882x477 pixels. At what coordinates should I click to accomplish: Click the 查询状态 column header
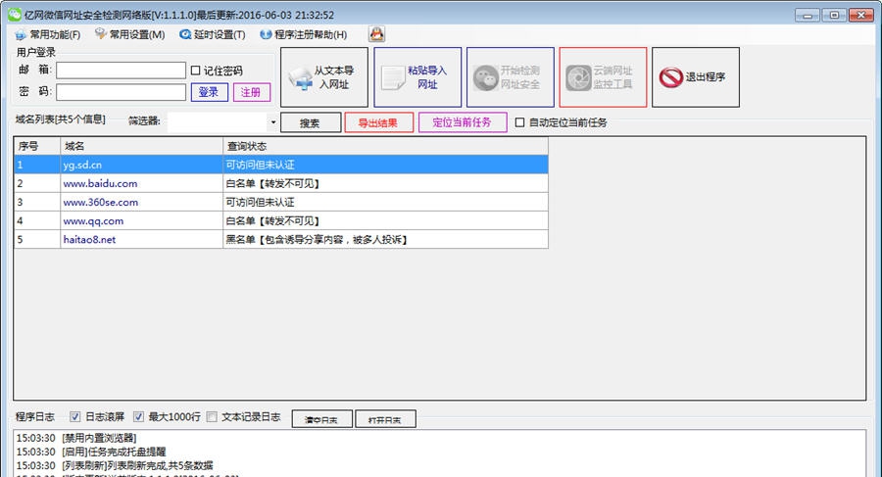click(x=385, y=146)
